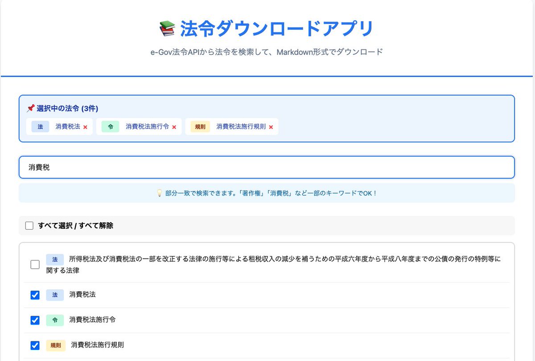Remove the 消費税法施行令 chip via its ×
This screenshot has width=535, height=361.
tap(174, 126)
